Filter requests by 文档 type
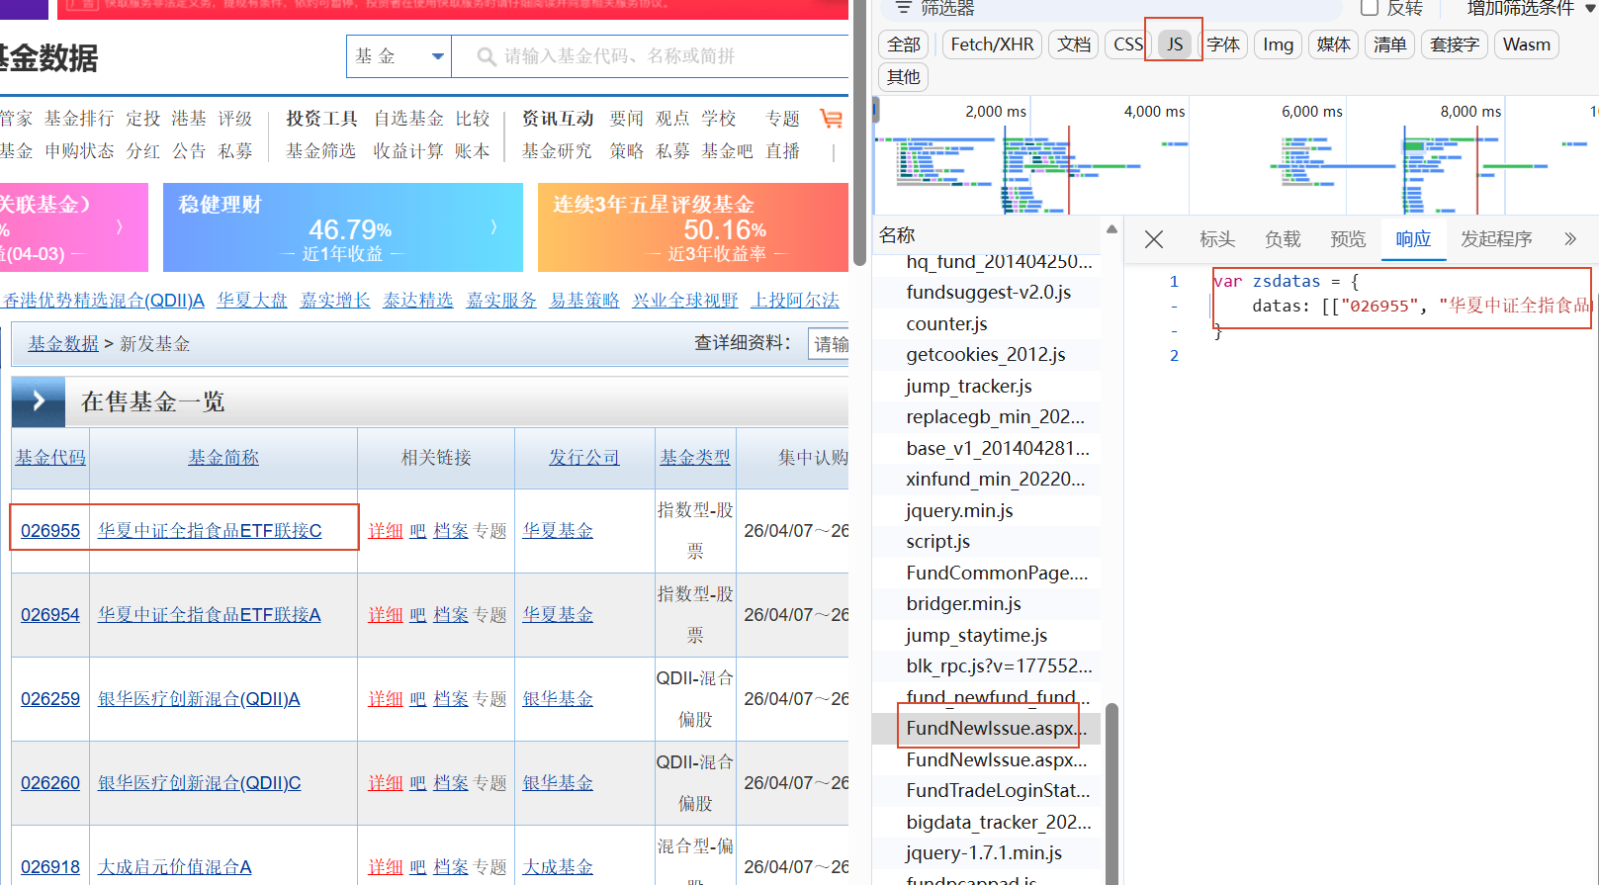 1074,44
